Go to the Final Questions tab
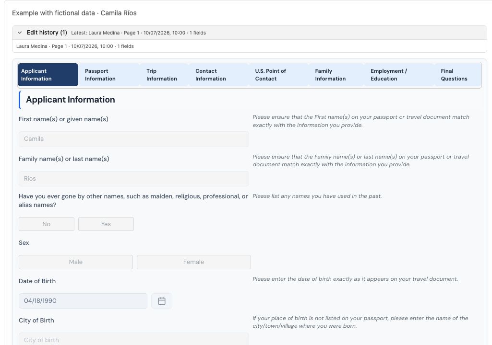Screen dimensions: 492x345 pyautogui.click(x=458, y=75)
